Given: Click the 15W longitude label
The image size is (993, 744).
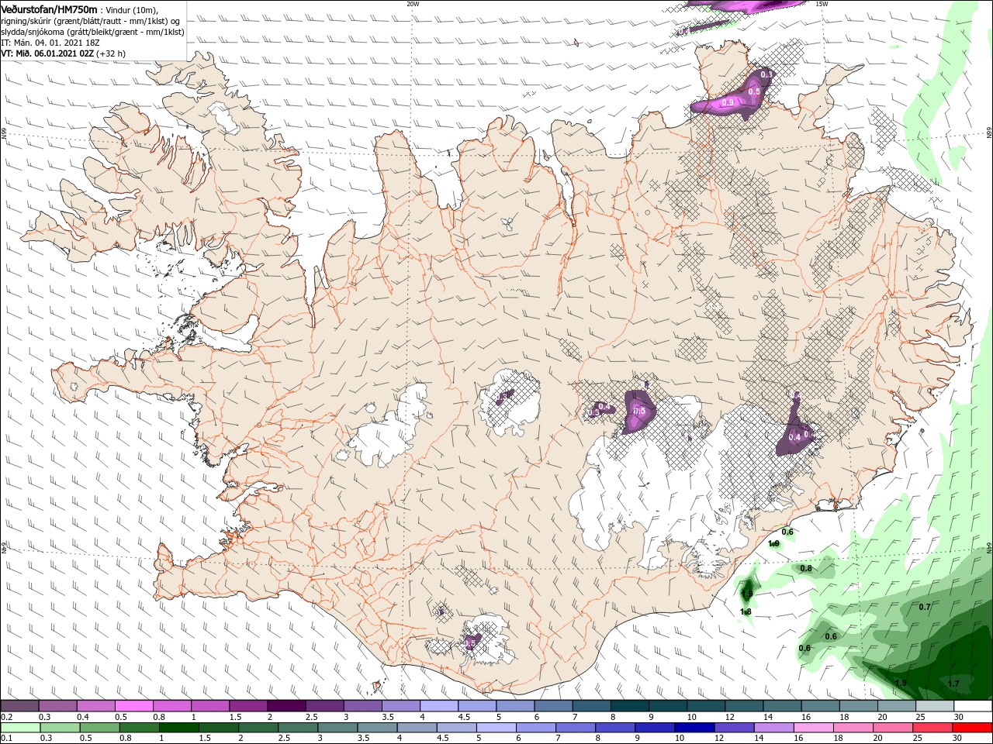Looking at the screenshot, I should pyautogui.click(x=822, y=4).
